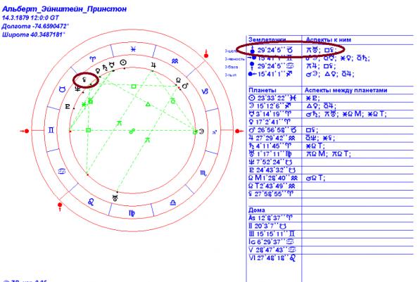Click the Cancer sign on the zodiac ring
This screenshot has width=418, height=282.
point(62,171)
